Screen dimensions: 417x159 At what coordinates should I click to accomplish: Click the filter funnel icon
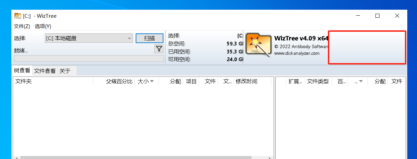pyautogui.click(x=159, y=49)
